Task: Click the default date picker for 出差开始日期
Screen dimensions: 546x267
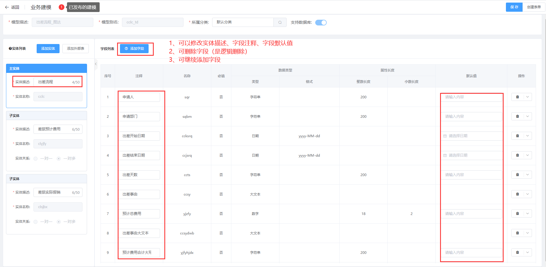Action: (x=471, y=136)
